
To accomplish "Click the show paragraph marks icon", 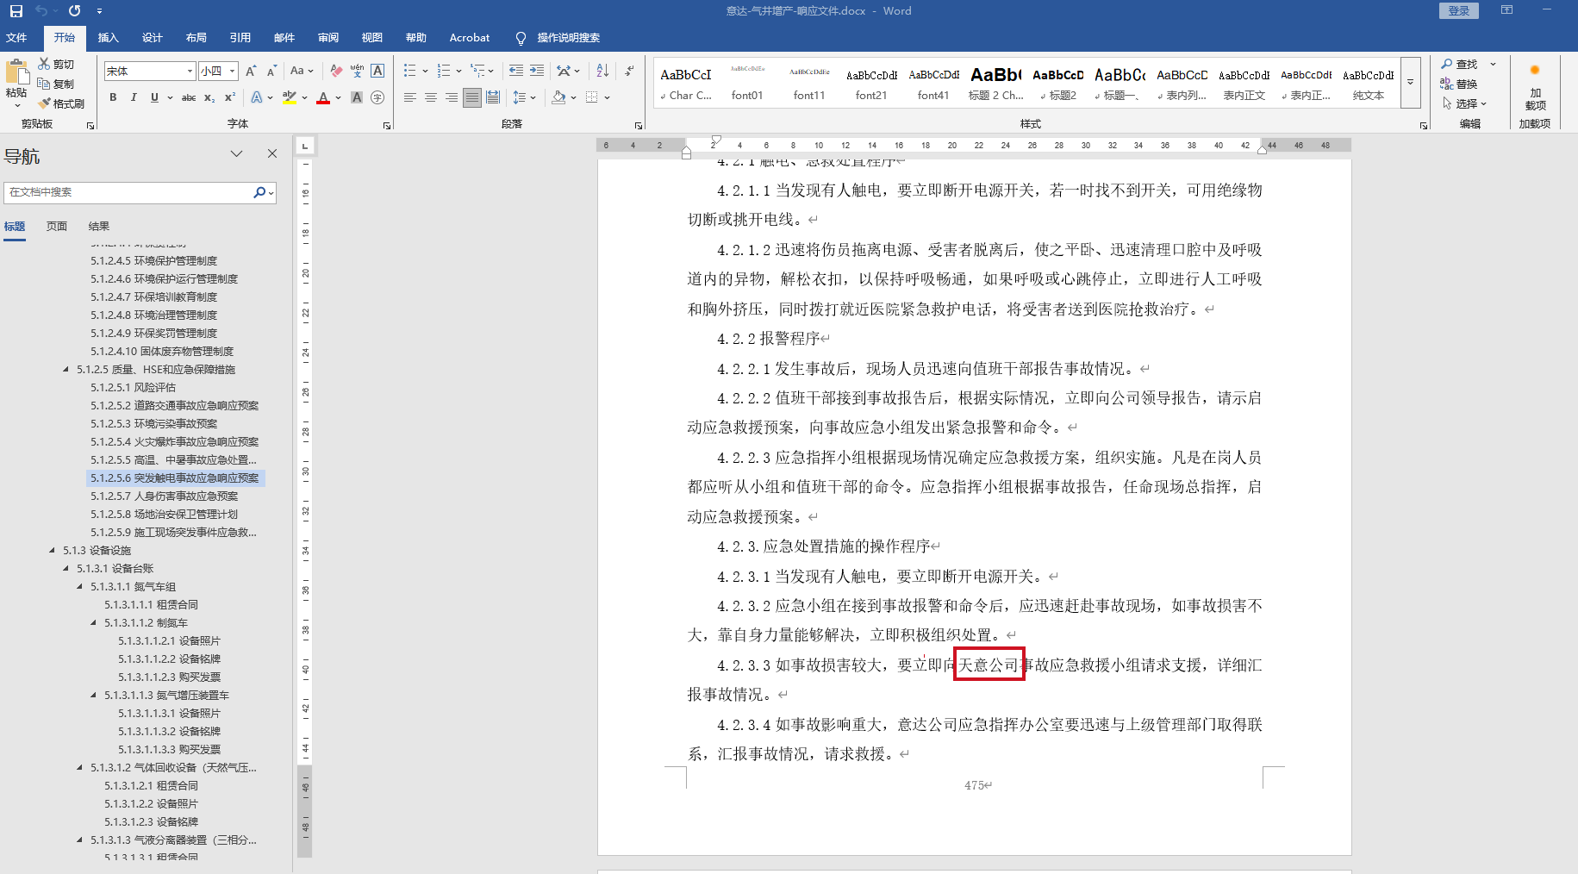I will pos(629,71).
